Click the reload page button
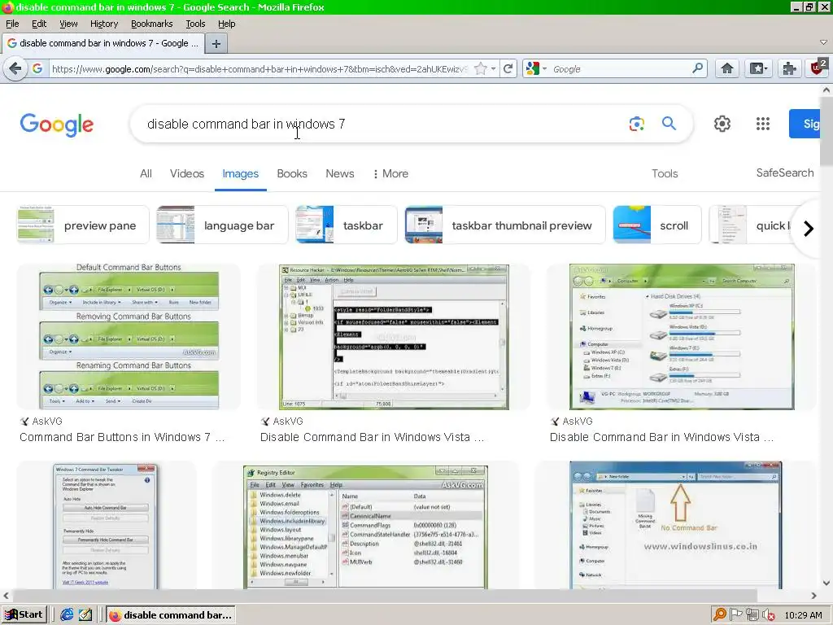 [x=508, y=68]
